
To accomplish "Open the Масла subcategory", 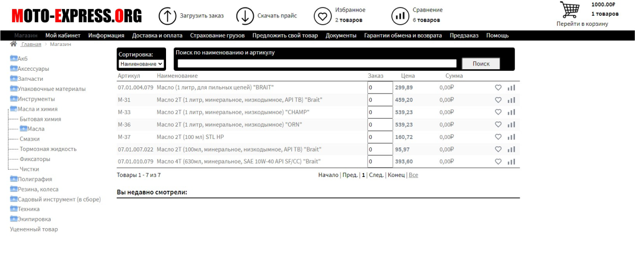I will click(36, 129).
